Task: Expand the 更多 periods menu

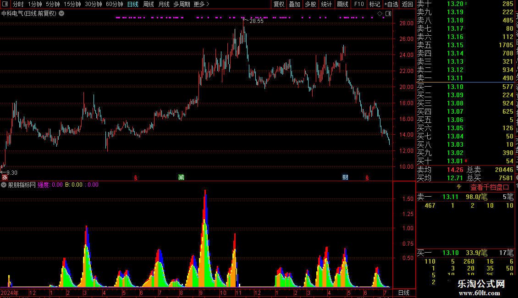Action: click(x=201, y=4)
